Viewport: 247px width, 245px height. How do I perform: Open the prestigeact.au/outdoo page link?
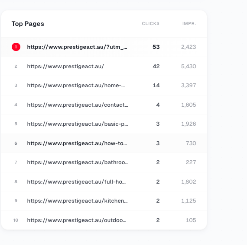coord(77,220)
